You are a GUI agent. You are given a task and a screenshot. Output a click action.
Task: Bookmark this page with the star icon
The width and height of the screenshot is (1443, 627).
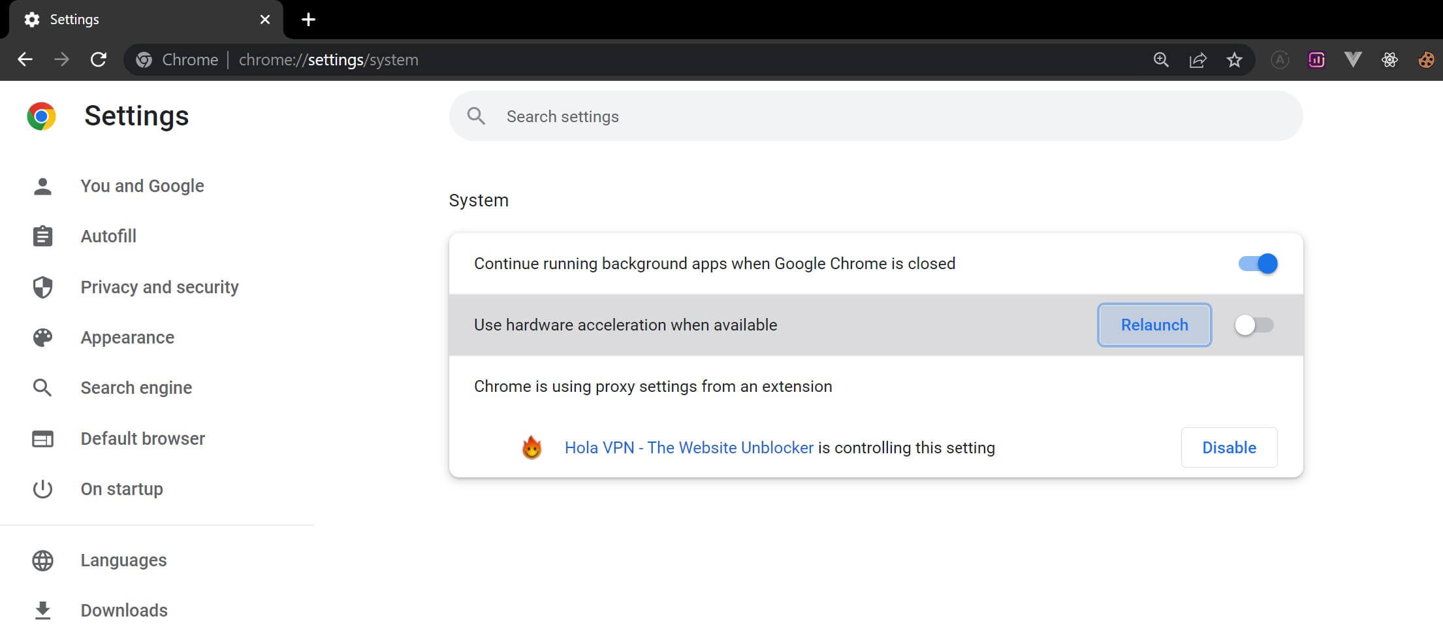coord(1235,59)
